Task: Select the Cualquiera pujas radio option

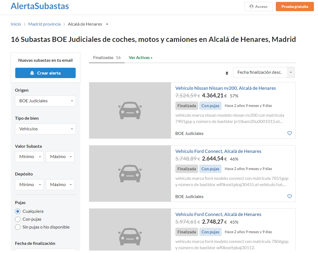Action: point(18,211)
